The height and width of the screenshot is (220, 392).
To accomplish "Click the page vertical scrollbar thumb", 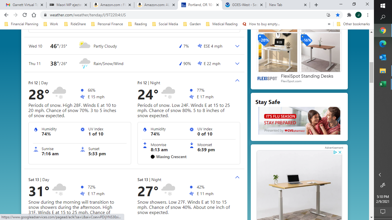I will coord(371,72).
